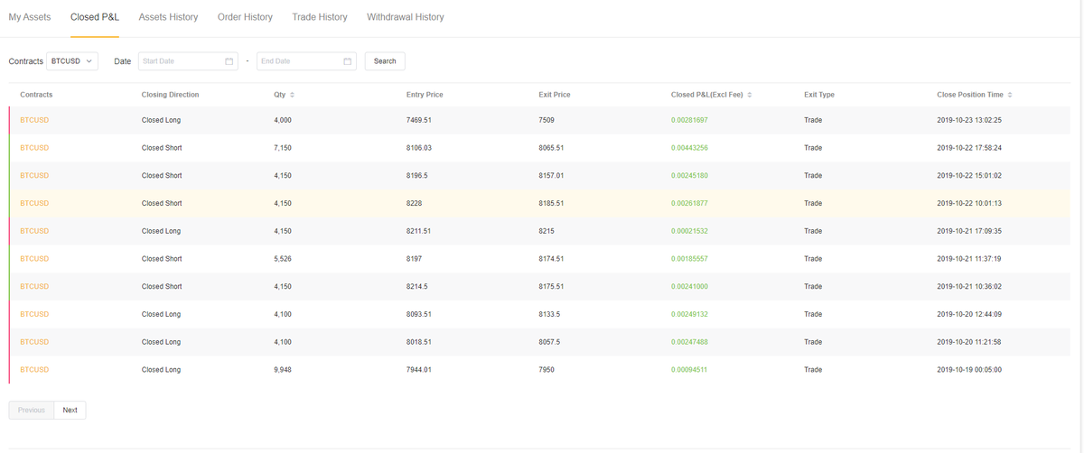Go to the Next page

pos(70,410)
